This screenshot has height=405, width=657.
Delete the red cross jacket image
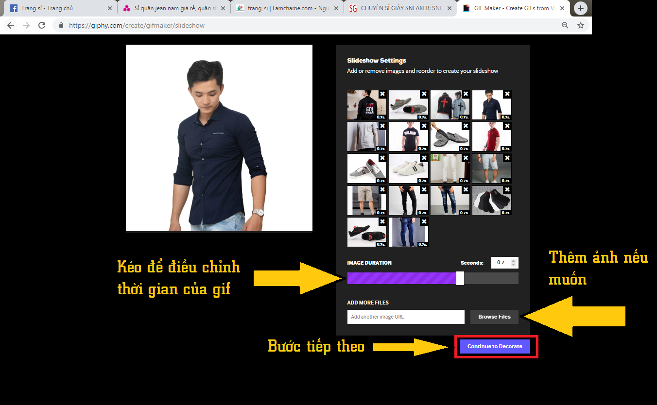tap(466, 94)
